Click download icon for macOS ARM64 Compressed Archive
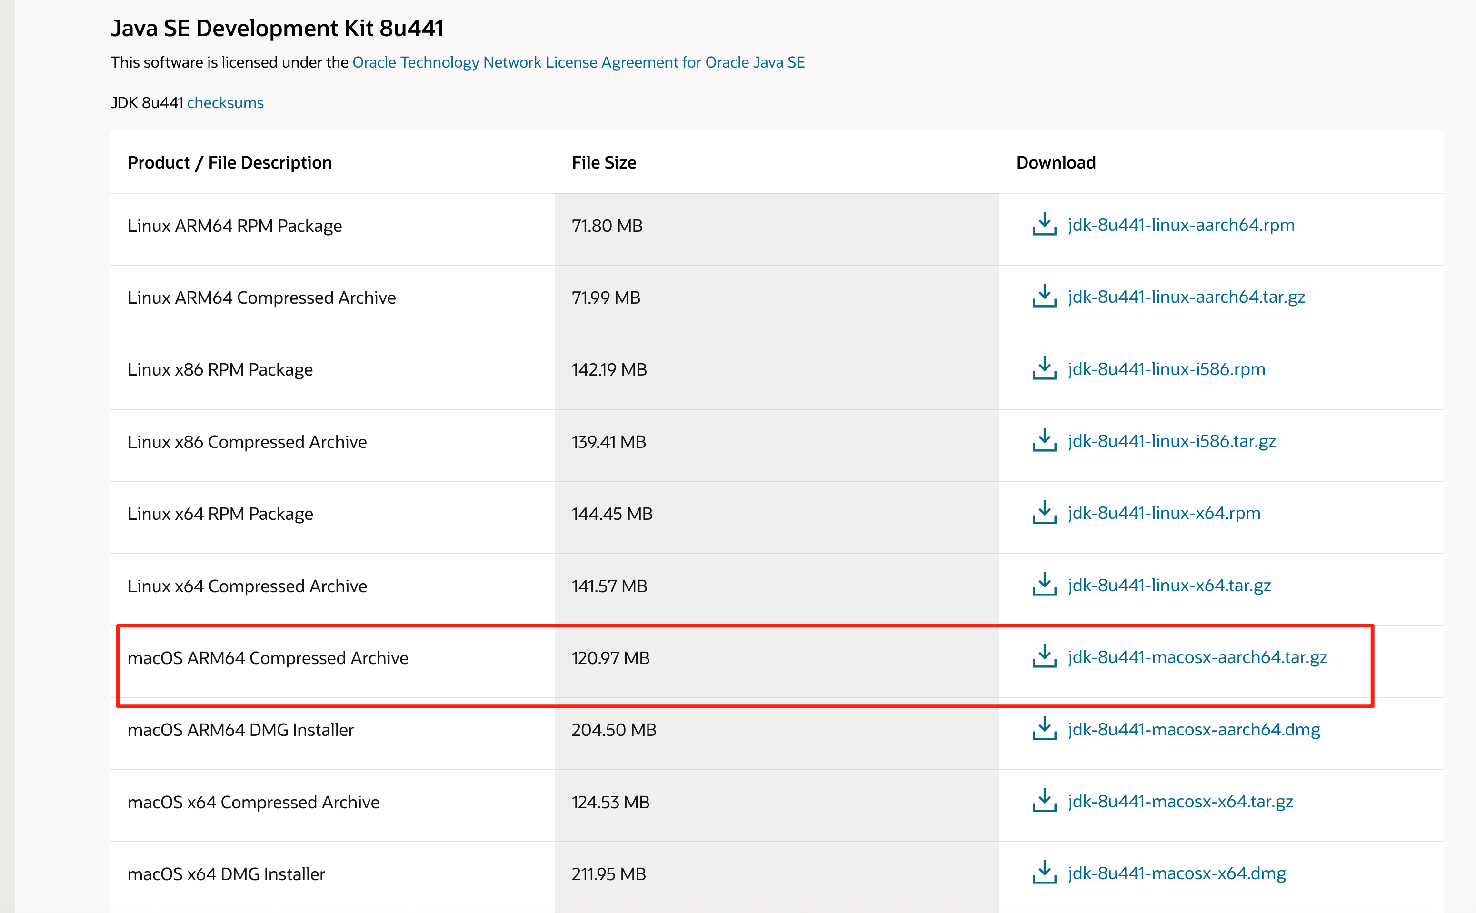The image size is (1476, 913). click(x=1044, y=656)
